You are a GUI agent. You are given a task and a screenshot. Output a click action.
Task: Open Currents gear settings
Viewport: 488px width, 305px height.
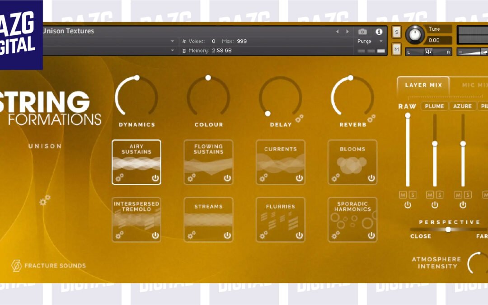[x=263, y=178]
